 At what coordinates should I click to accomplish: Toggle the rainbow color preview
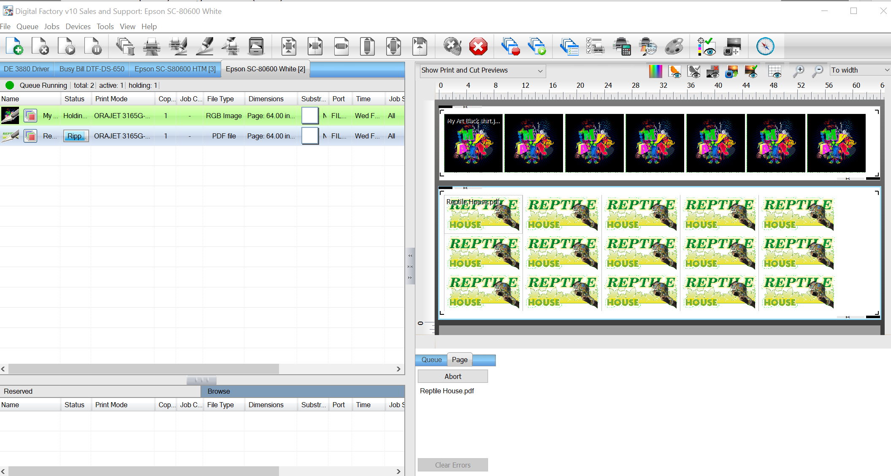[655, 71]
